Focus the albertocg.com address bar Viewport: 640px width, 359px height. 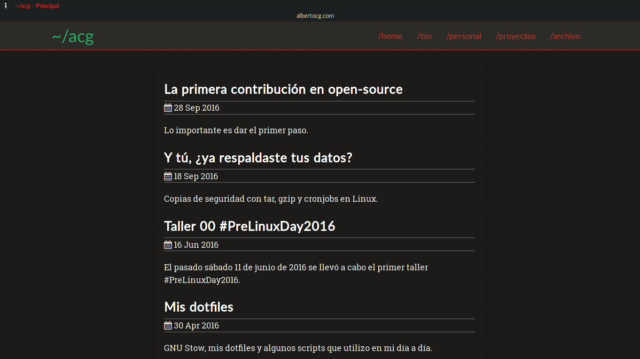[315, 15]
